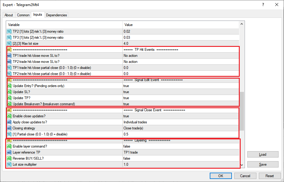Click the icon beside Enable layer command?
284x182 pixels.
(9, 146)
